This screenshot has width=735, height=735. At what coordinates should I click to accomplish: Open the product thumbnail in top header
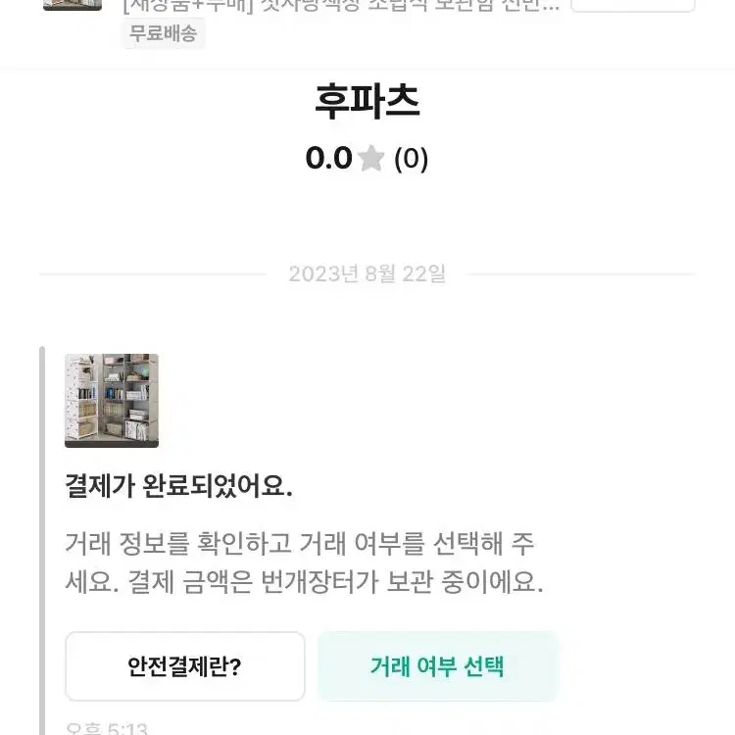73,5
